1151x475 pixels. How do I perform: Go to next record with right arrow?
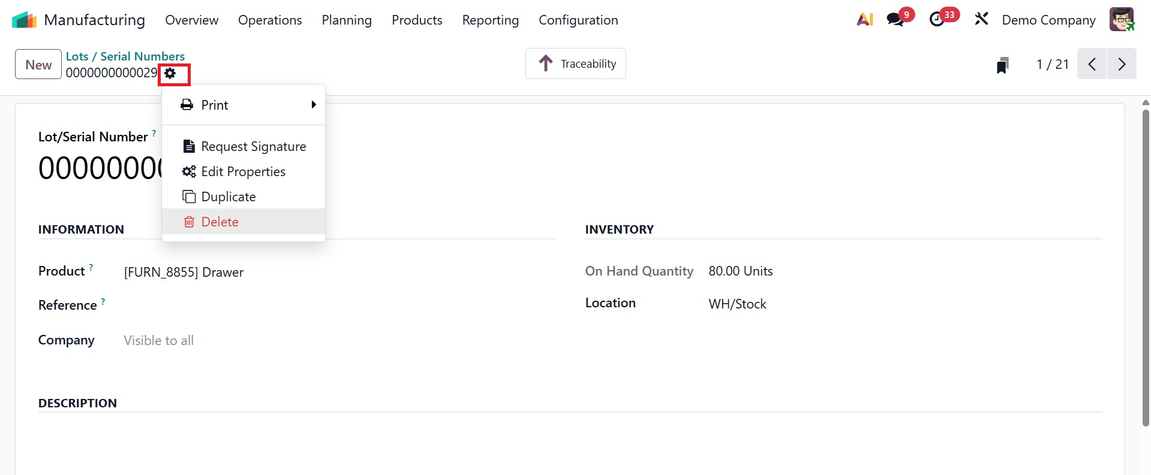tap(1122, 64)
